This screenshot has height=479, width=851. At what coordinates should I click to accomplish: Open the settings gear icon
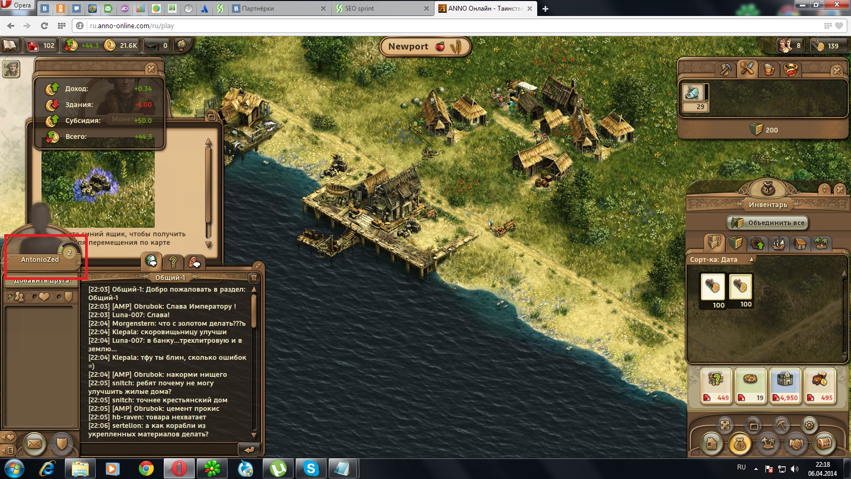809,425
